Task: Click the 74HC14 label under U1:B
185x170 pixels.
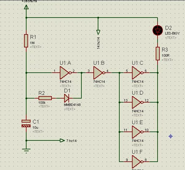Action: [99, 82]
